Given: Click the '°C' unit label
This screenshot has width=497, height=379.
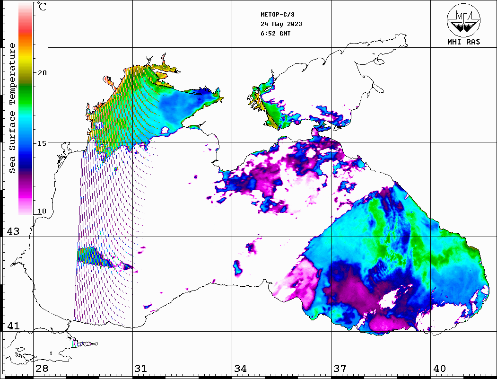Looking at the screenshot, I should (42, 6).
